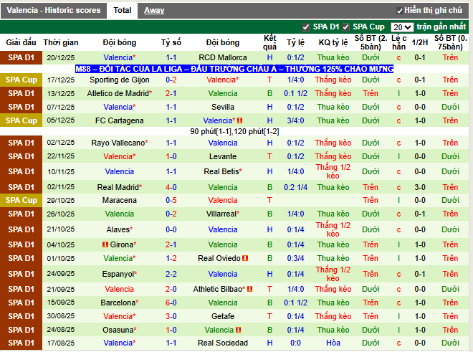Click SPA D1 league cell dated 20/12/25
The height and width of the screenshot is (352, 473).
point(21,57)
